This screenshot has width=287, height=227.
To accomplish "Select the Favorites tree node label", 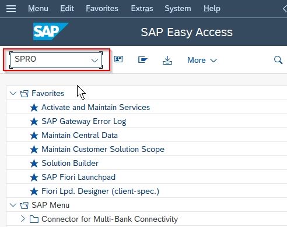I will (x=48, y=93).
